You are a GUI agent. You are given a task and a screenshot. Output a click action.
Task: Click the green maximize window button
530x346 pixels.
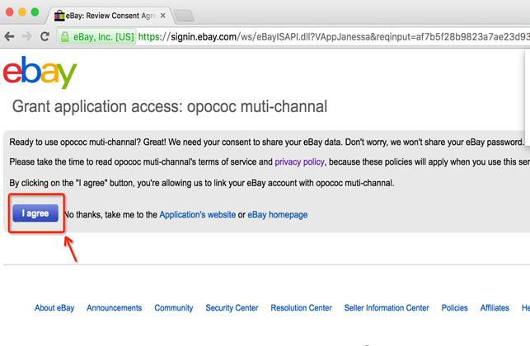coord(35,12)
